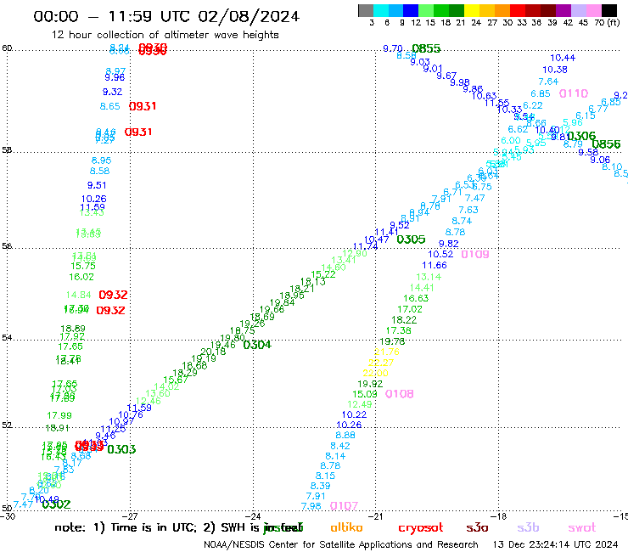Screen dimensions: 628x552
Task: Click the wave height value 10.38
Action: pyautogui.click(x=555, y=70)
